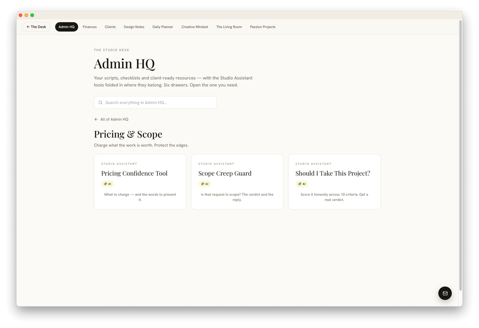Open the Creative Mindset tab
Screen dimensions: 479x328
pos(195,27)
